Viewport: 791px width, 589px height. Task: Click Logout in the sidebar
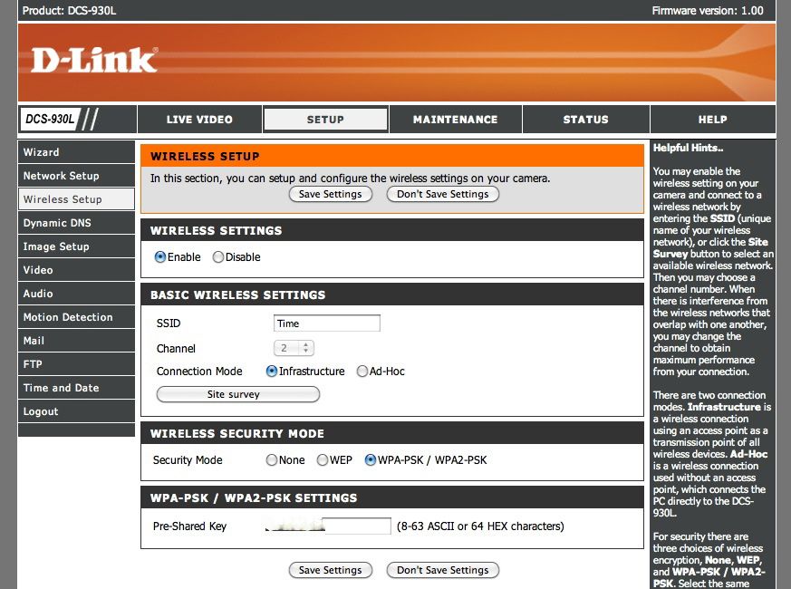pyautogui.click(x=76, y=411)
